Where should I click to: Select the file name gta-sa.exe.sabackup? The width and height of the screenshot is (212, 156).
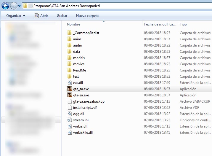click(x=89, y=101)
